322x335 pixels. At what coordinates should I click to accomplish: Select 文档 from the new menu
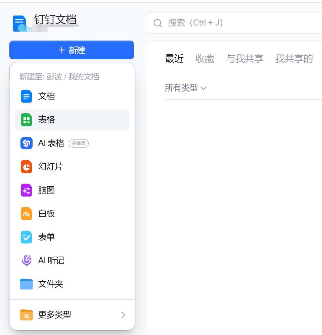click(72, 96)
